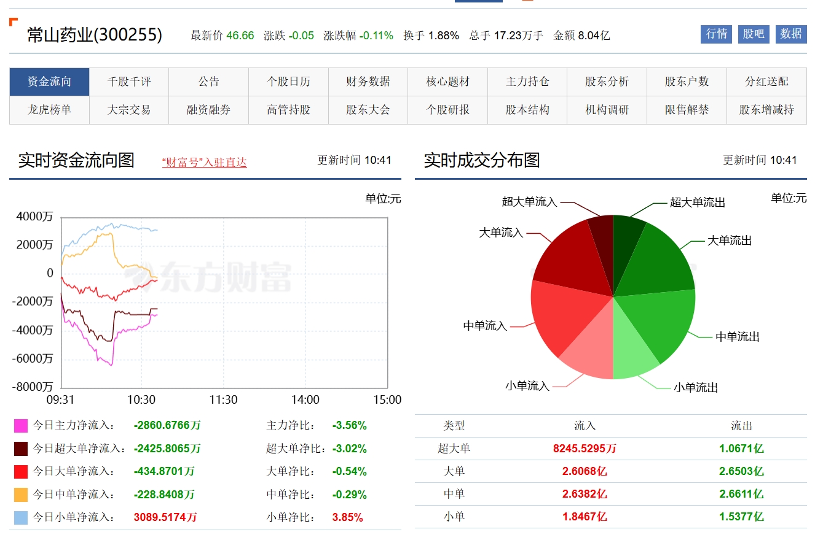Click the value -2860.6766万
This screenshot has width=823, height=540.
pos(167,425)
